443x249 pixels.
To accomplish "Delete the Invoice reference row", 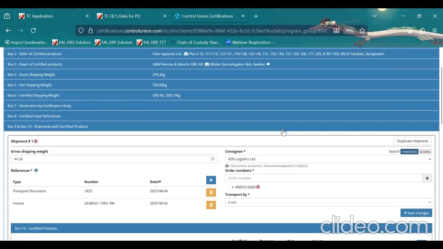I will click(x=211, y=205).
